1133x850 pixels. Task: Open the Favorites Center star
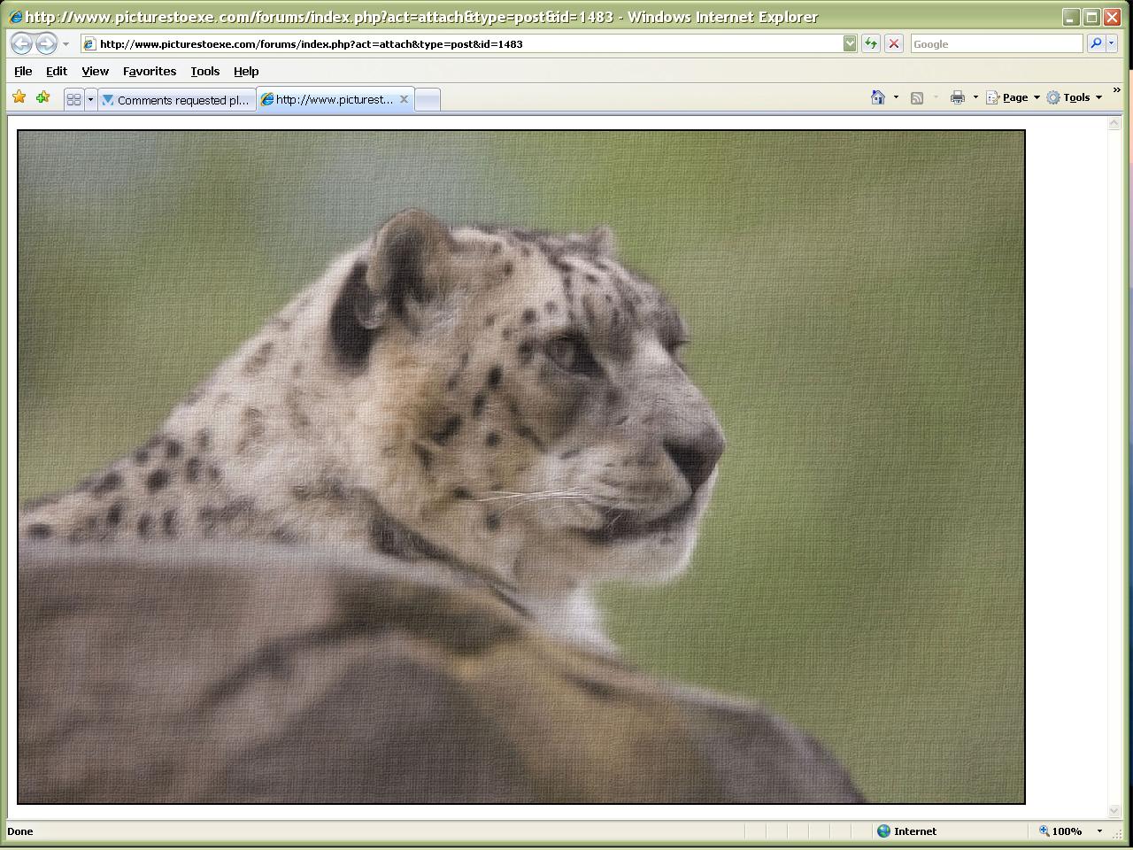point(19,97)
